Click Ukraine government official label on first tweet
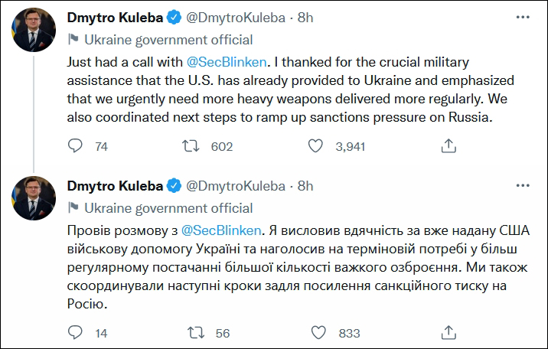This screenshot has width=548, height=349. (168, 39)
